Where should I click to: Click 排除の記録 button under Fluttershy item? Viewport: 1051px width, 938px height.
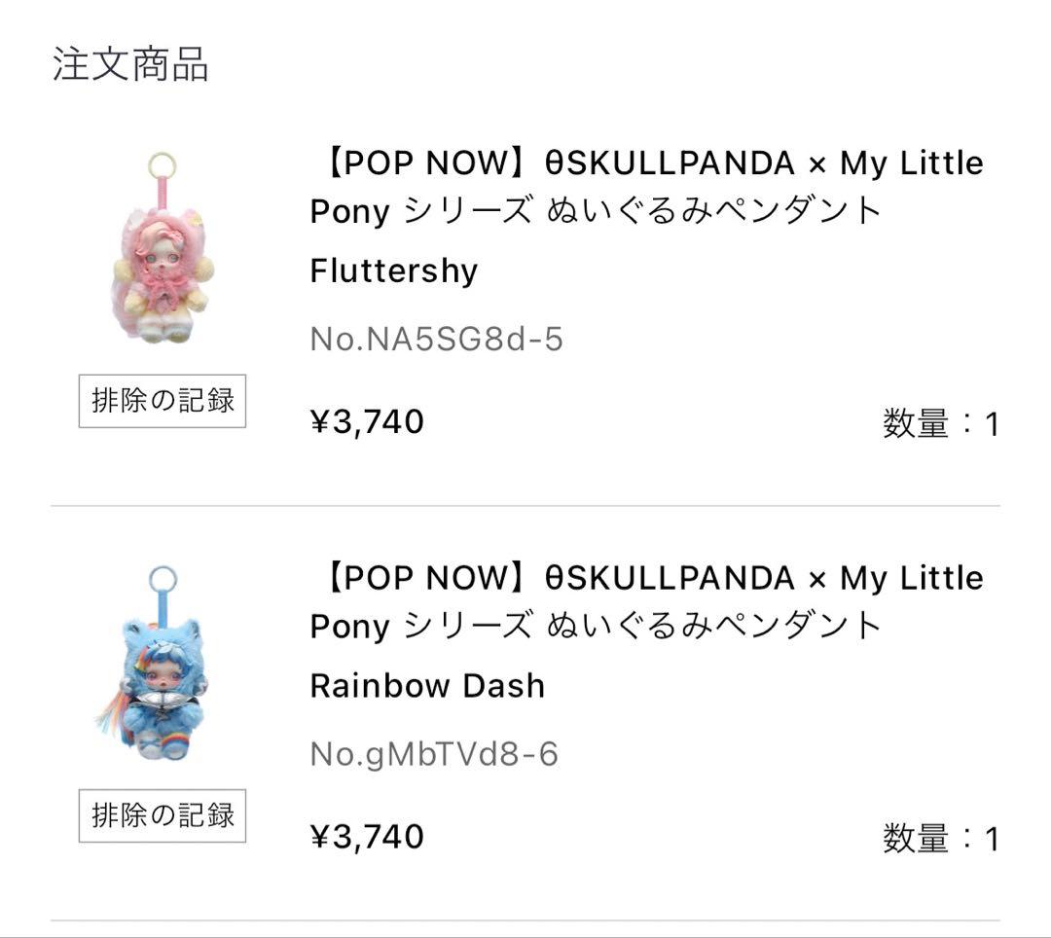click(163, 400)
